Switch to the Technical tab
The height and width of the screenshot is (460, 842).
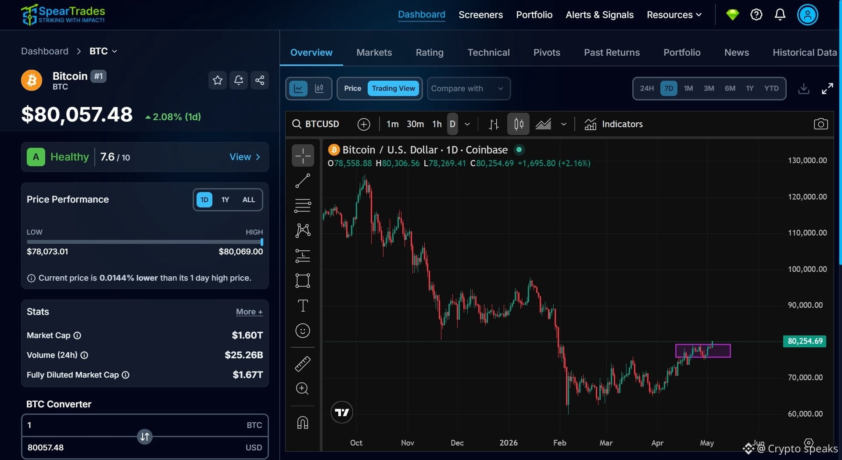[488, 53]
